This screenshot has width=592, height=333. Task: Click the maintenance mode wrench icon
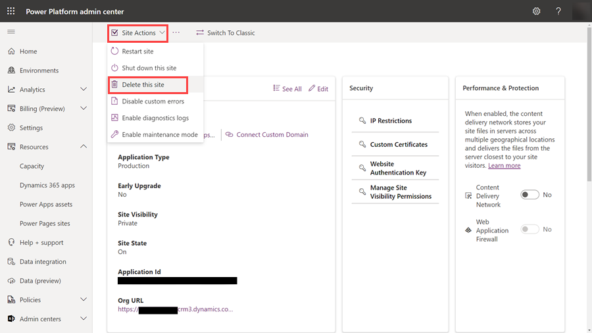[x=114, y=134]
